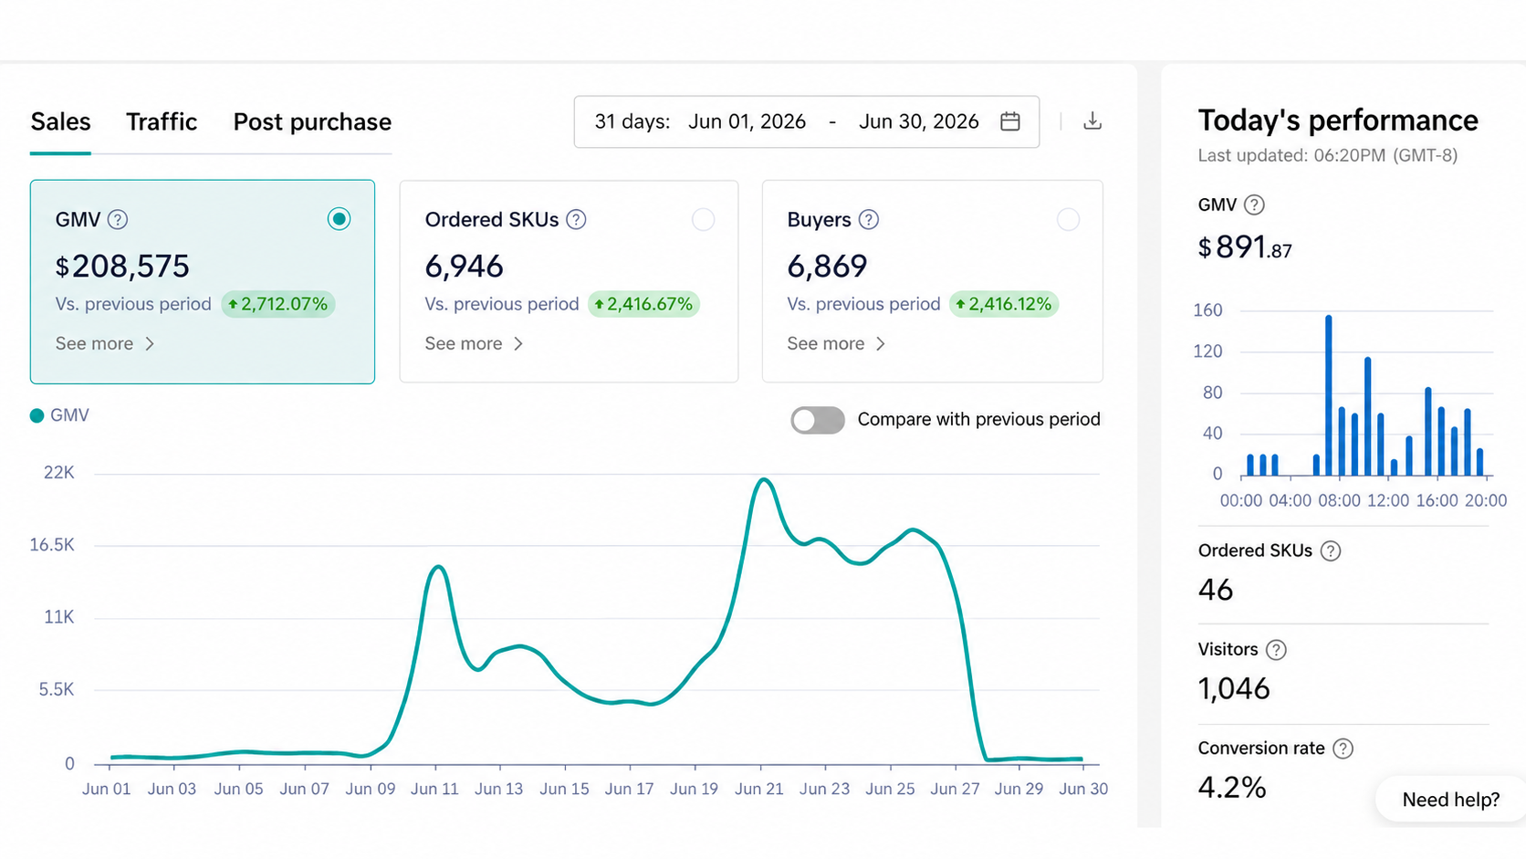Switch to the Post purchase tab
Screen dimensions: 1526x859
312,122
